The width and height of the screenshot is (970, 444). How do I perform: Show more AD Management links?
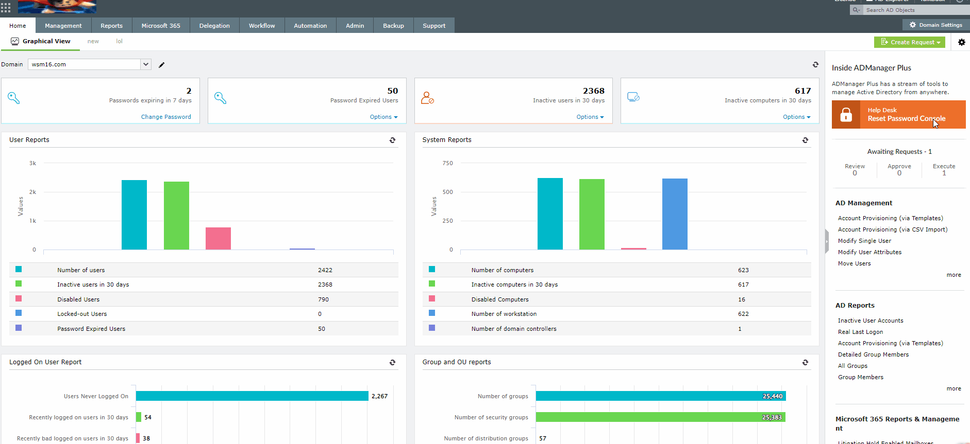[x=954, y=275]
